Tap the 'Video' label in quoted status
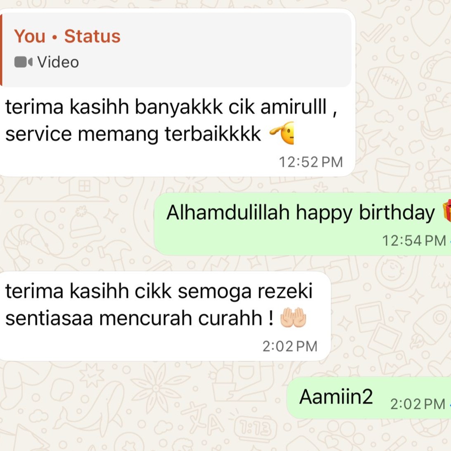 (58, 62)
